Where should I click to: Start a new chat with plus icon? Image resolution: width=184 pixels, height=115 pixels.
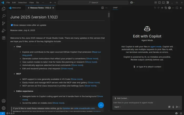point(162,8)
